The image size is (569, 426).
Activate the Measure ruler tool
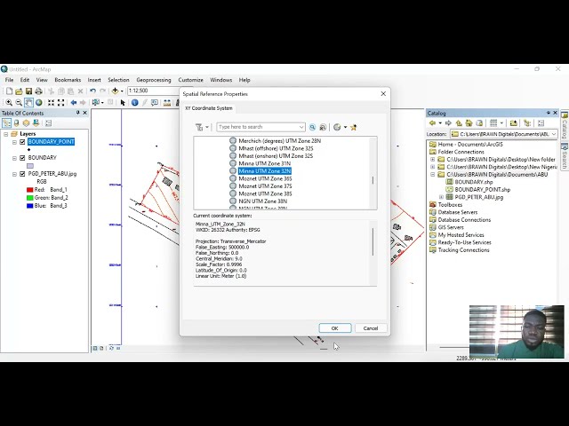pyautogui.click(x=167, y=103)
